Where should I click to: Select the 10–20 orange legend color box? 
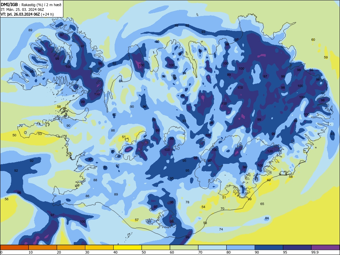pyautogui.click(x=43, y=248)
